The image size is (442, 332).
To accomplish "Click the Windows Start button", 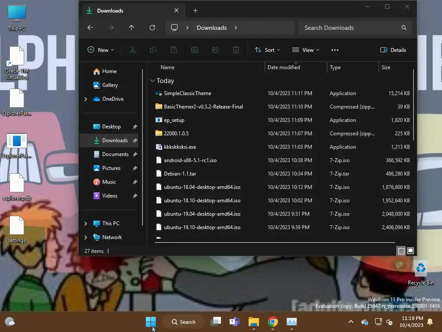I will pyautogui.click(x=151, y=322).
